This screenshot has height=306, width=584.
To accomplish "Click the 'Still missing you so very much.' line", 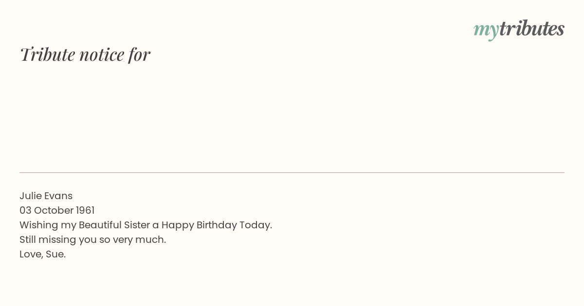I will [x=92, y=239].
